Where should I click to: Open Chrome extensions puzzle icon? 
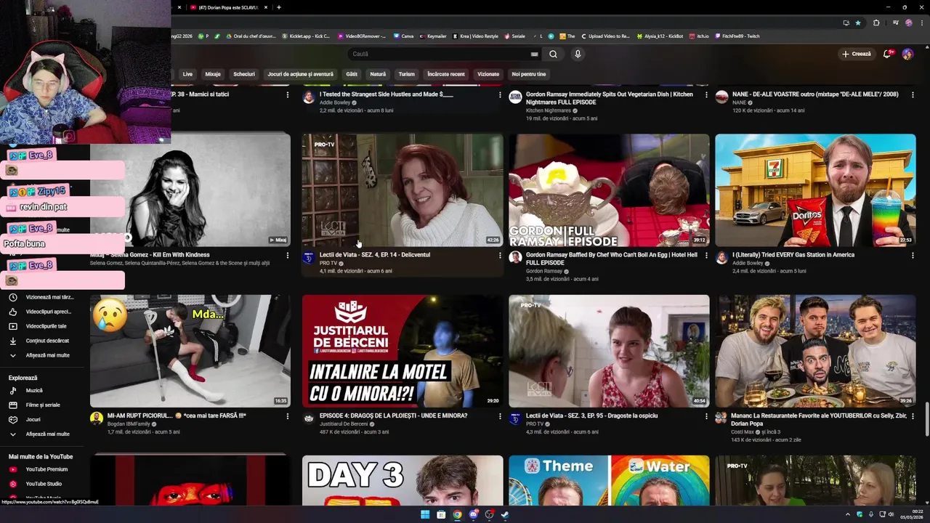pyautogui.click(x=876, y=23)
